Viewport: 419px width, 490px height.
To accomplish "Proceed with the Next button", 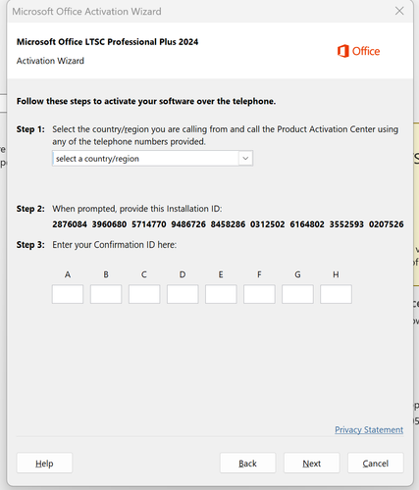I will coord(312,464).
